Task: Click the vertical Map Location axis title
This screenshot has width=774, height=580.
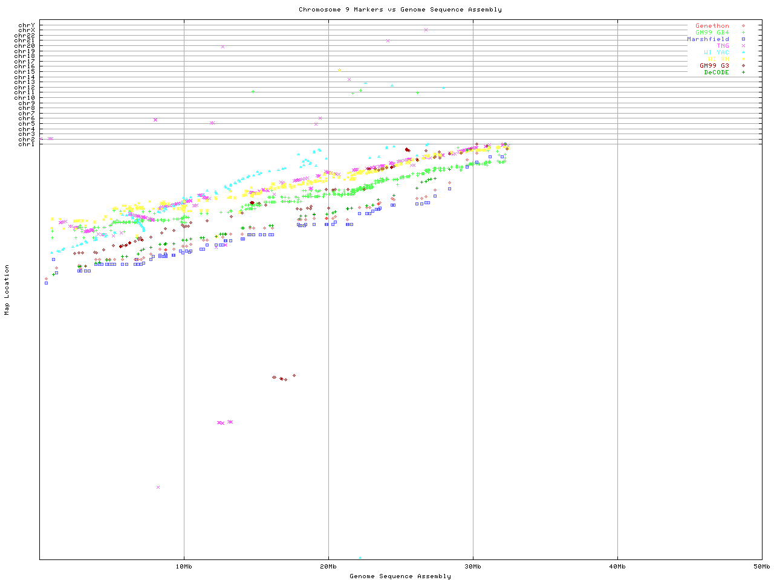Action: (7, 290)
